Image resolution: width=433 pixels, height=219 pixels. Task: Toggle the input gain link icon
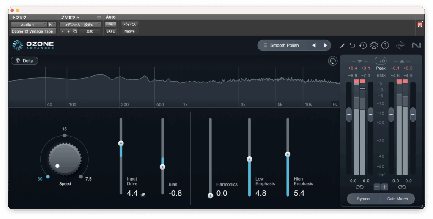click(x=359, y=187)
